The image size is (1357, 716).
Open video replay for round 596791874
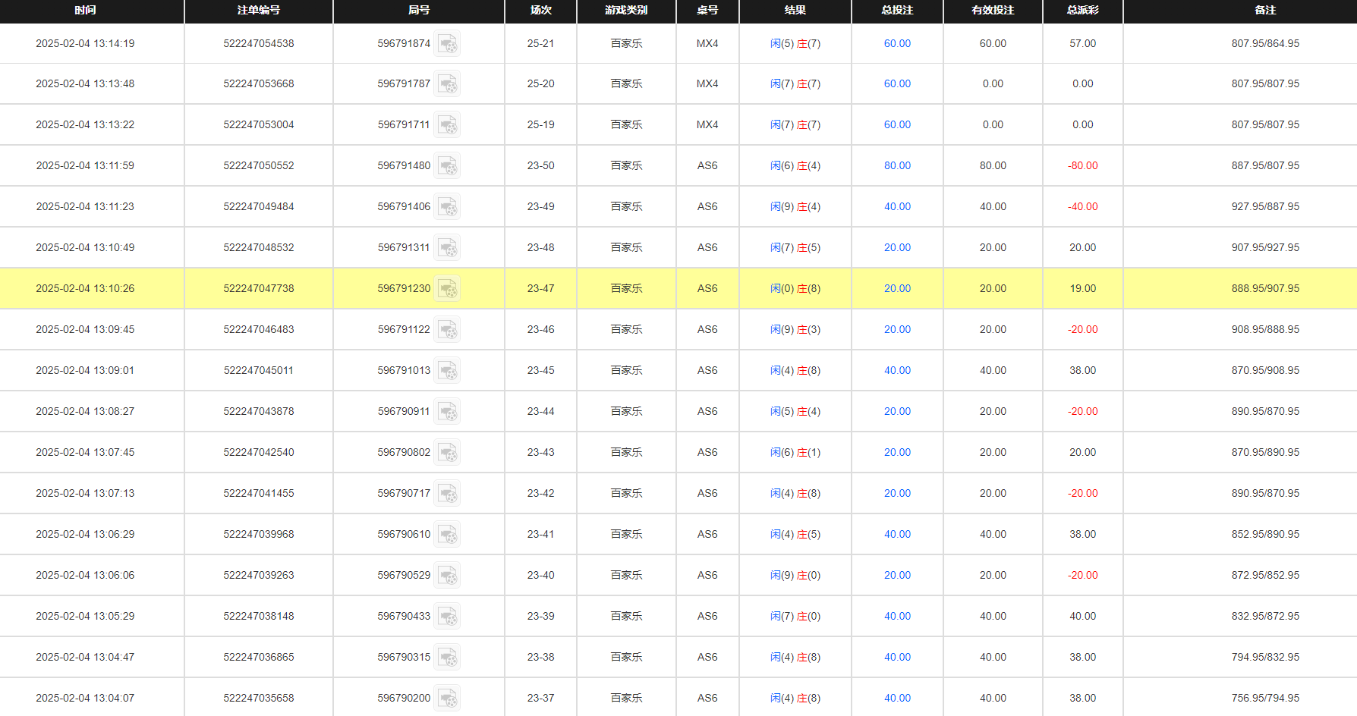click(x=447, y=44)
